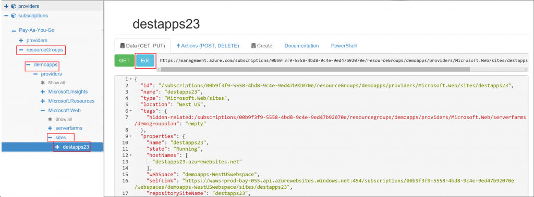
Task: Click the blue Edit button
Action: coord(145,61)
